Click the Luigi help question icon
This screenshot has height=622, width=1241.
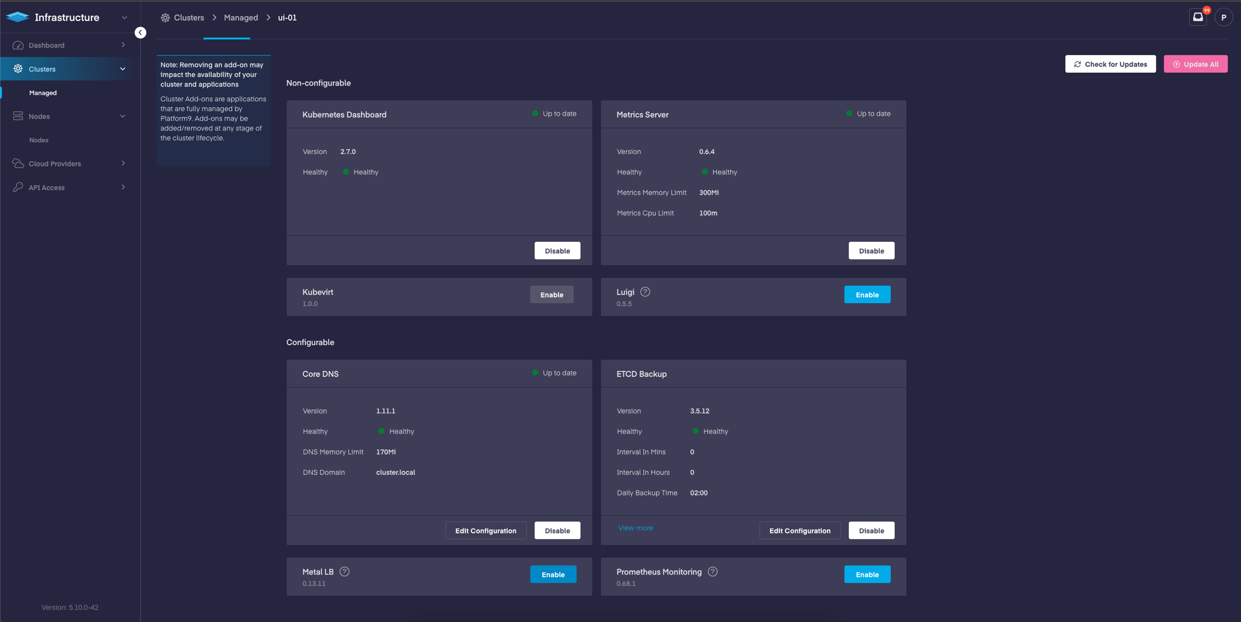pos(645,292)
